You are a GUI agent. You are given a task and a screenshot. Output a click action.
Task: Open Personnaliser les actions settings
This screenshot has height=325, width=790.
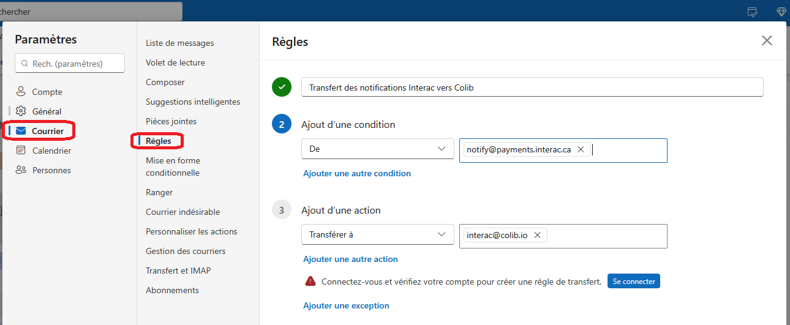192,231
